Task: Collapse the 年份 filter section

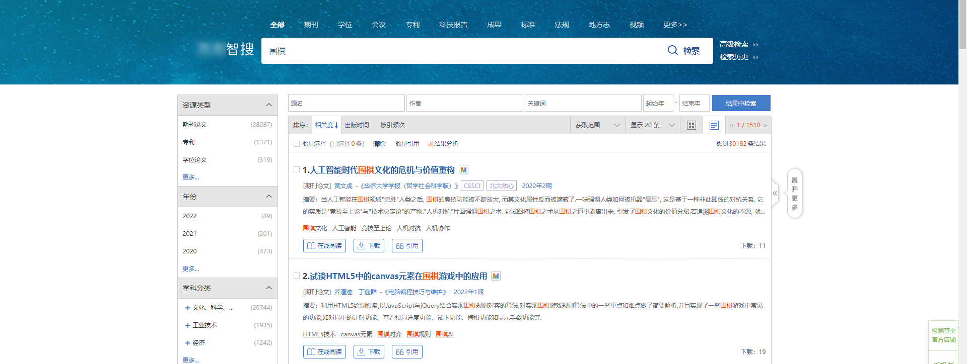Action: (269, 197)
